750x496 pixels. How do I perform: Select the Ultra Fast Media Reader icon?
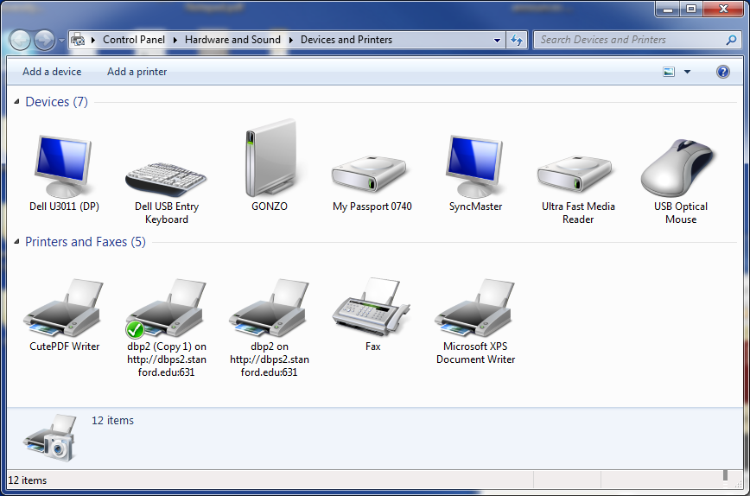[x=574, y=173]
